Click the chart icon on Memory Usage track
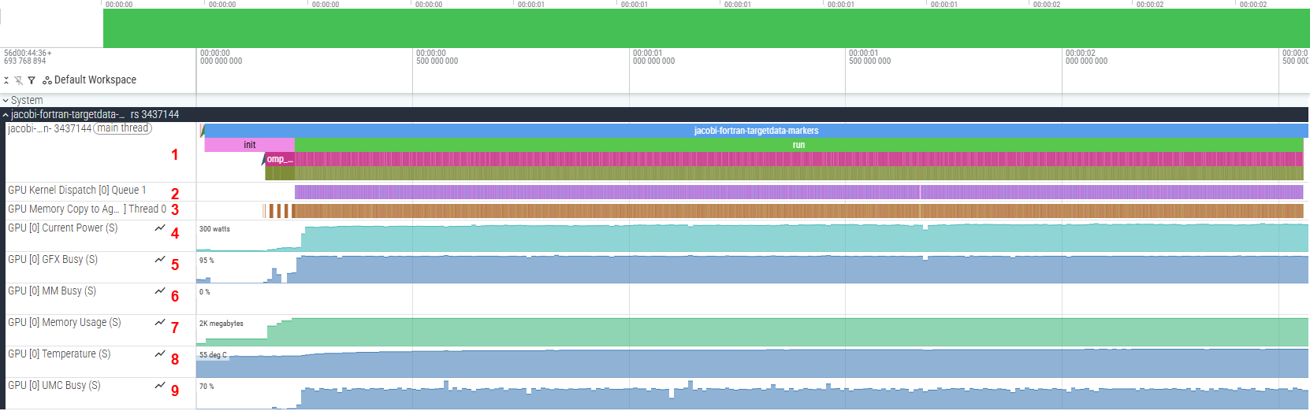The height and width of the screenshot is (411, 1310). click(x=160, y=322)
